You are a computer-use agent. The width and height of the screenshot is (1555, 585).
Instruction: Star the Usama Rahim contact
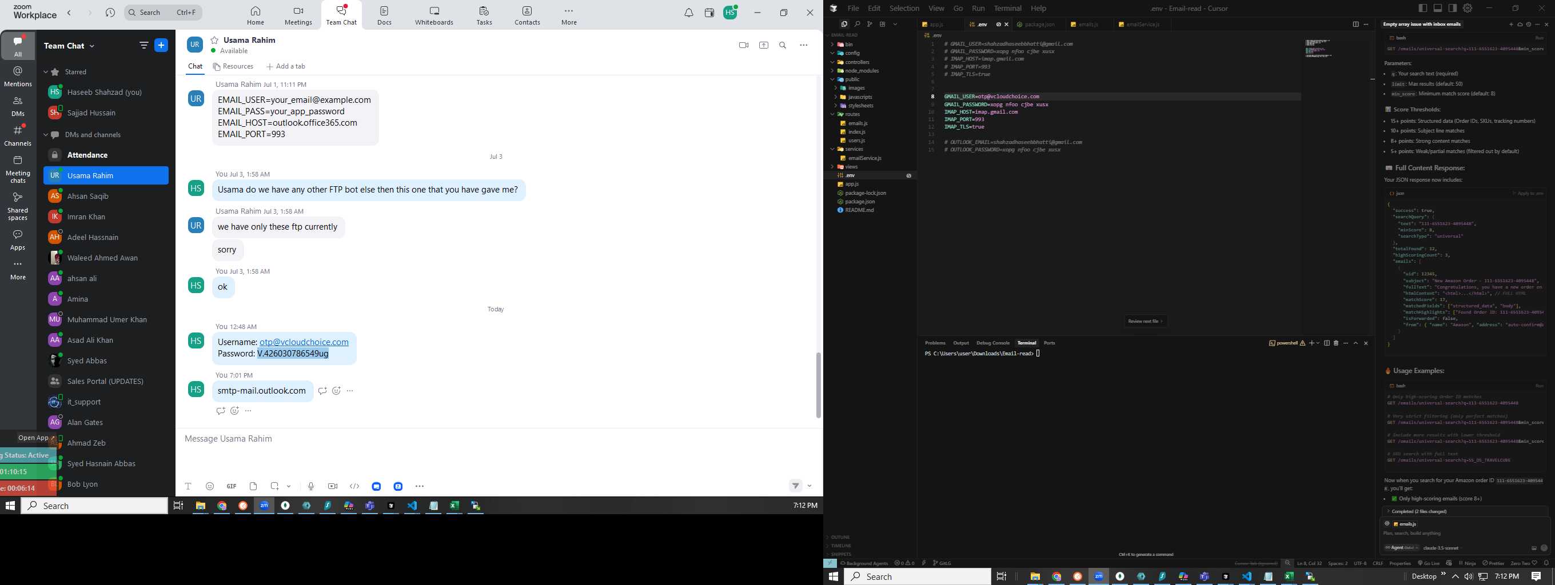(x=214, y=40)
